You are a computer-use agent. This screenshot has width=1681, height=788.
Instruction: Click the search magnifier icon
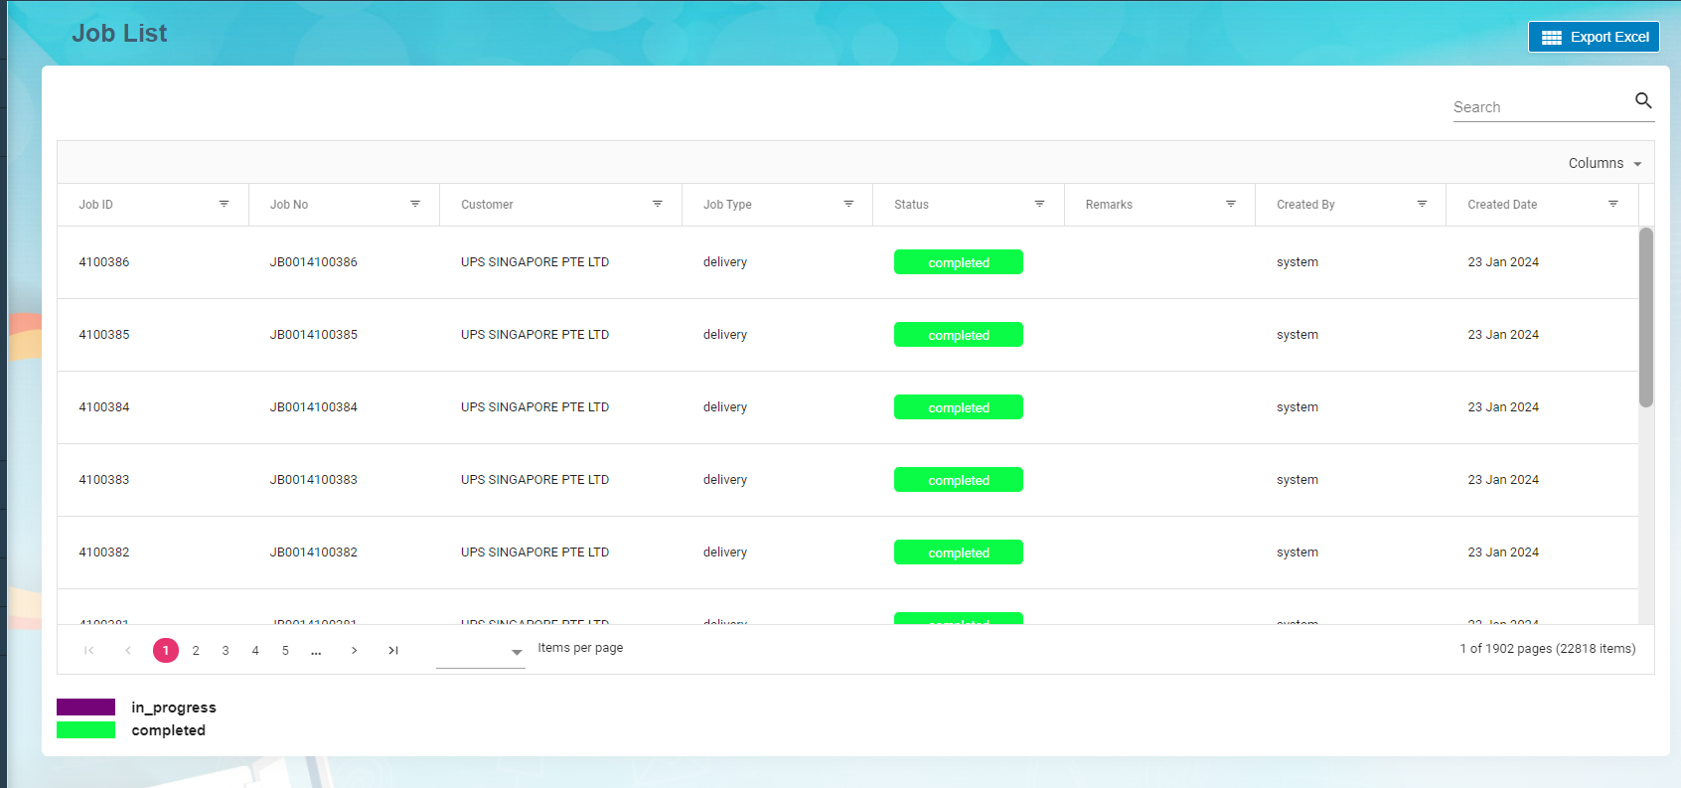coord(1643,100)
